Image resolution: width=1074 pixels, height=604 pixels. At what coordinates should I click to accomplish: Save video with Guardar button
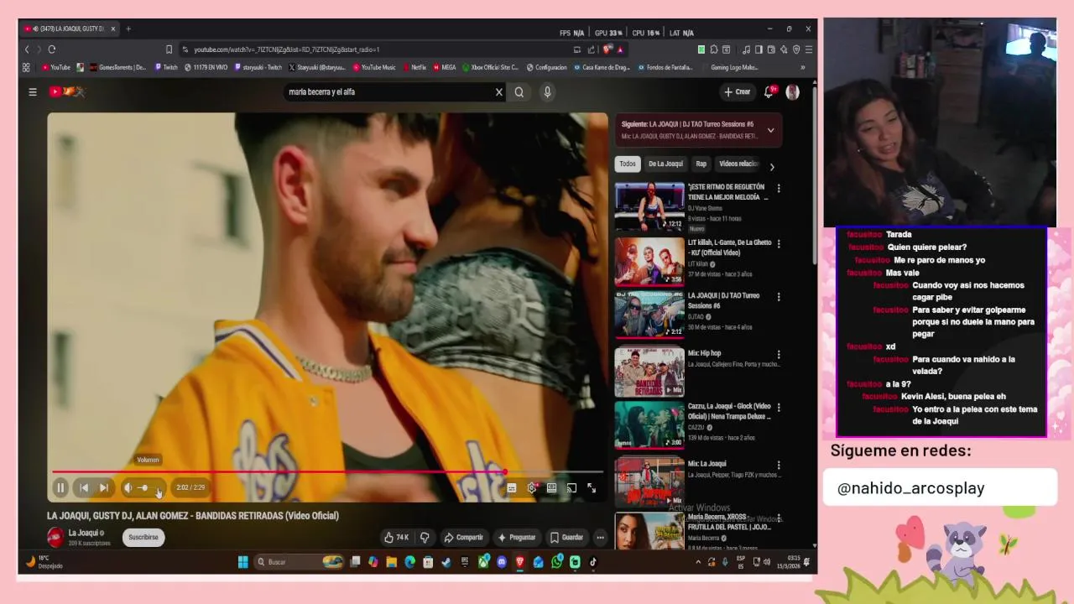pos(566,537)
